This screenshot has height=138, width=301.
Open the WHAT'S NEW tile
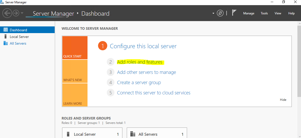(75, 71)
